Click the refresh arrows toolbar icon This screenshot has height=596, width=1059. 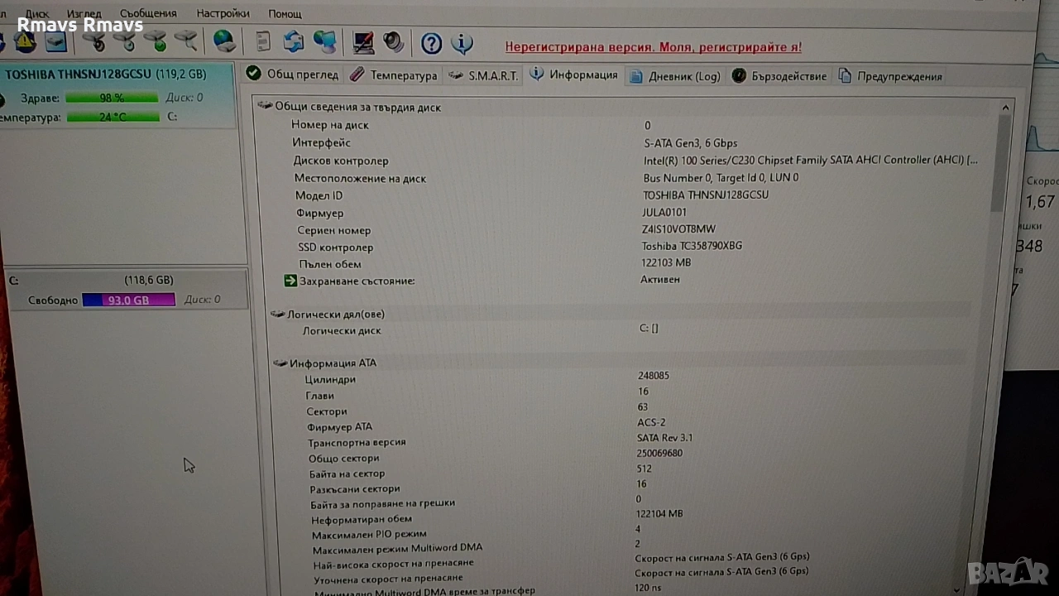point(294,41)
